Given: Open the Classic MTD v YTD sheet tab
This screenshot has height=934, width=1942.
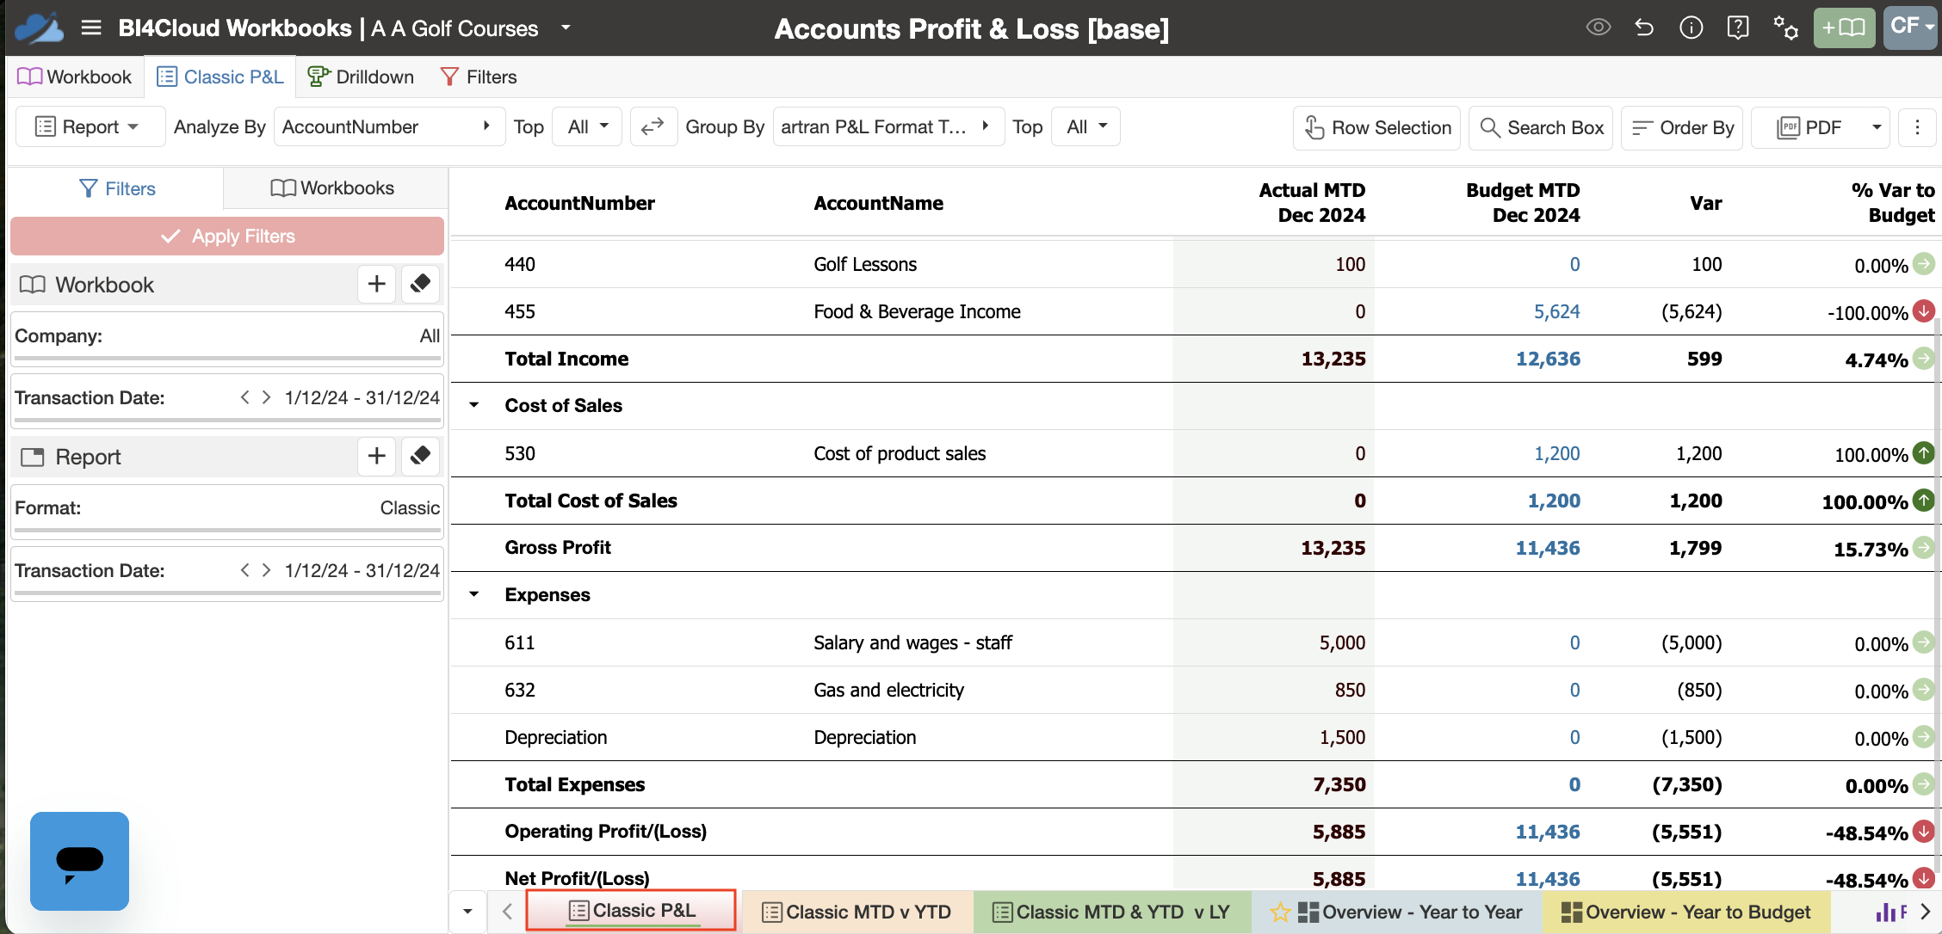Looking at the screenshot, I should [x=857, y=912].
